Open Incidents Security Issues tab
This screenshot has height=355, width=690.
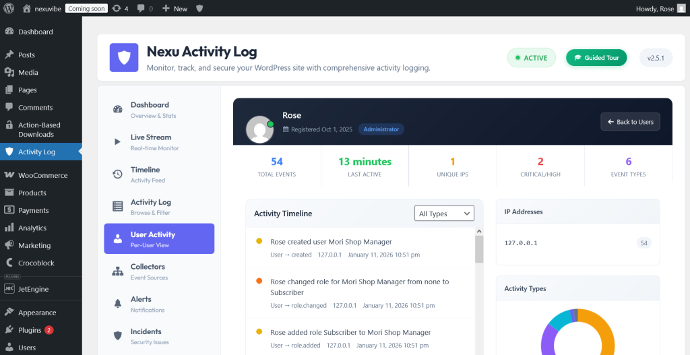tap(159, 335)
